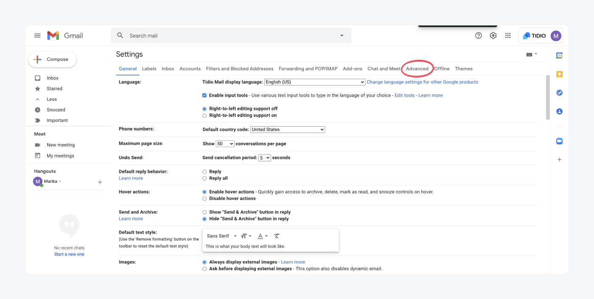Viewport: 594px width, 299px height.
Task: Switch to the Advanced settings tab
Action: pyautogui.click(x=417, y=68)
